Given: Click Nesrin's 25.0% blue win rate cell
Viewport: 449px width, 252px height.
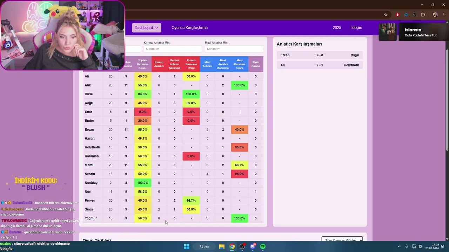Looking at the screenshot, I should [x=240, y=174].
